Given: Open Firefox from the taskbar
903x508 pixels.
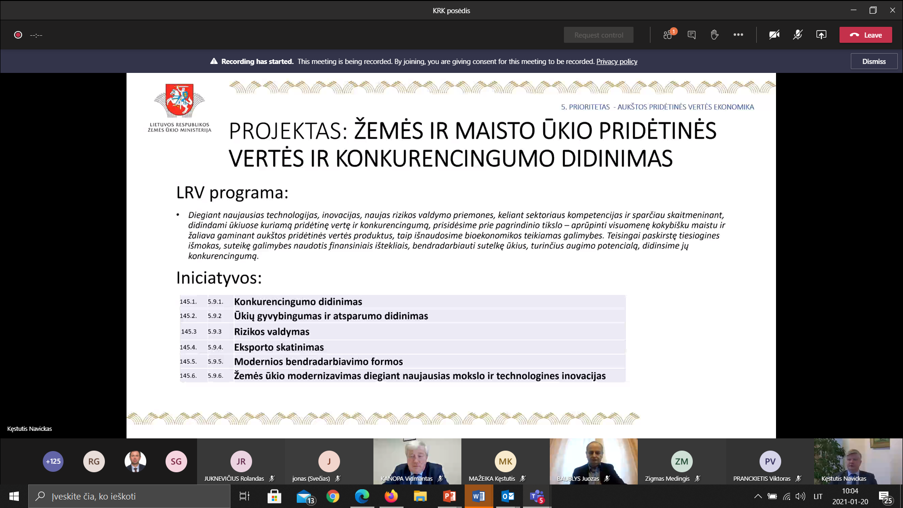Looking at the screenshot, I should point(391,496).
